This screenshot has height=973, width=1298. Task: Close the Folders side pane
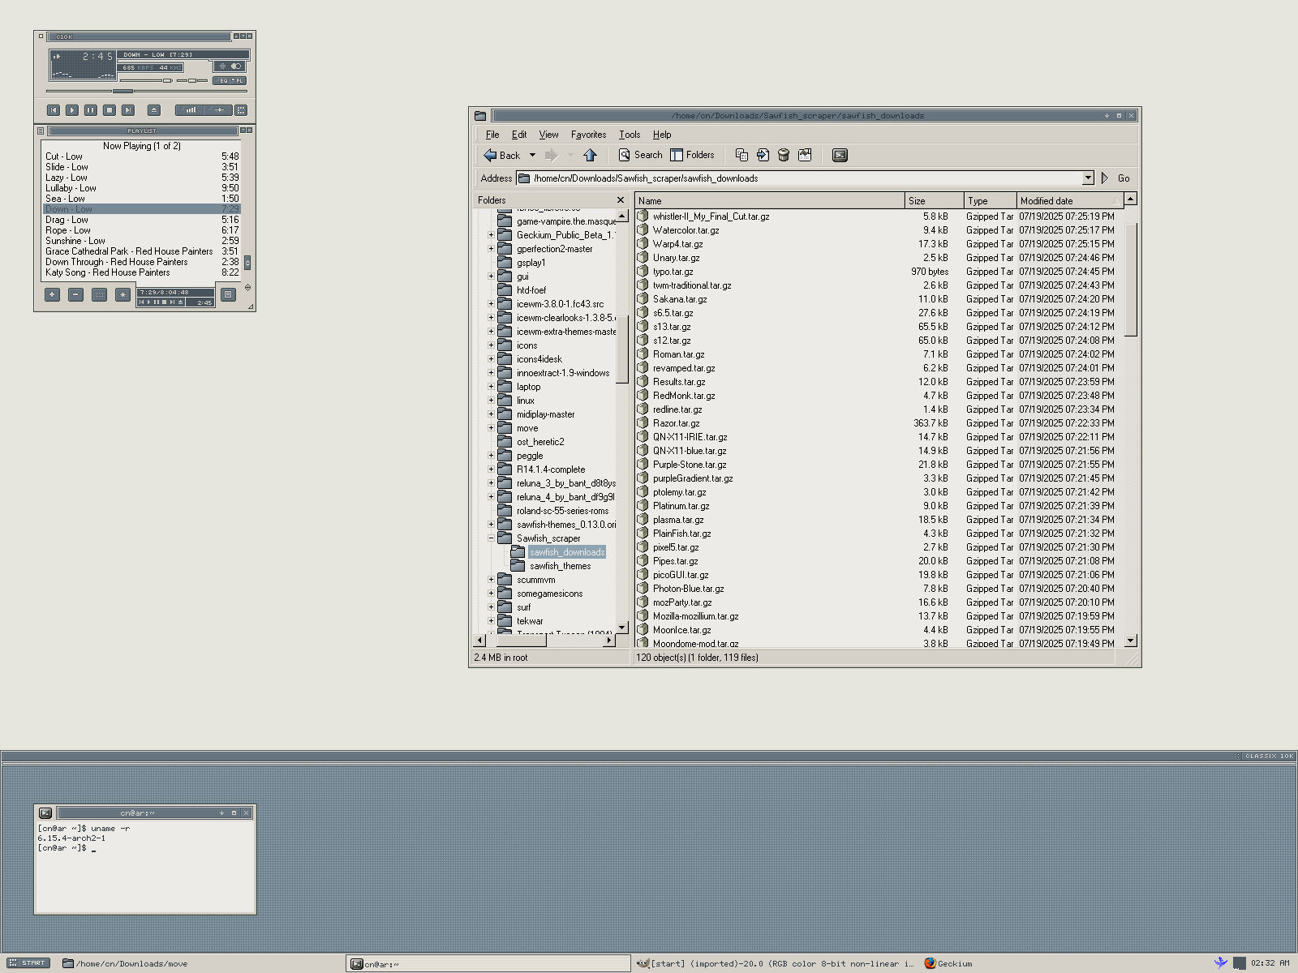click(621, 200)
